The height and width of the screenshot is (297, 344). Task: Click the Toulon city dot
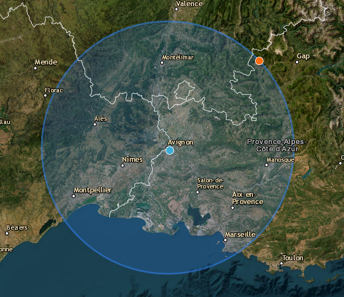[x=281, y=264]
